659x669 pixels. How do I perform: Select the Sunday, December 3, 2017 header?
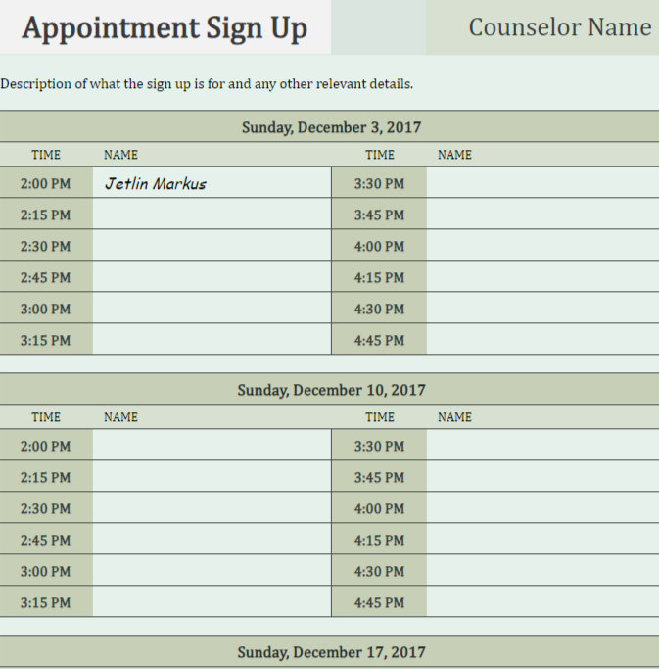pos(331,127)
